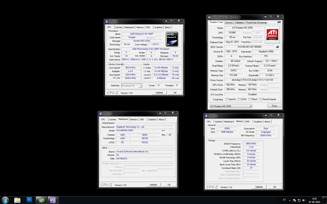Switch to the Sensors tab in GPU-Z
327x204 pixels.
point(229,22)
